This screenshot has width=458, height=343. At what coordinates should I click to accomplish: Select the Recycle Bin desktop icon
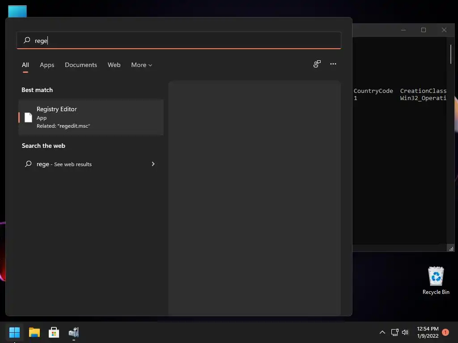pos(436,280)
